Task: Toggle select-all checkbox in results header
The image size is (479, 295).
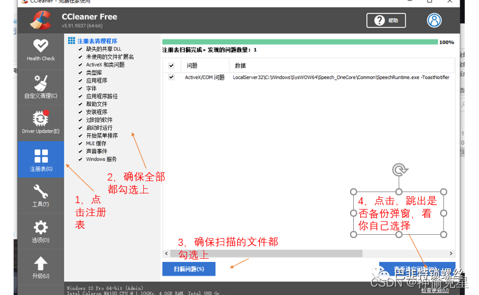Action: (x=171, y=65)
